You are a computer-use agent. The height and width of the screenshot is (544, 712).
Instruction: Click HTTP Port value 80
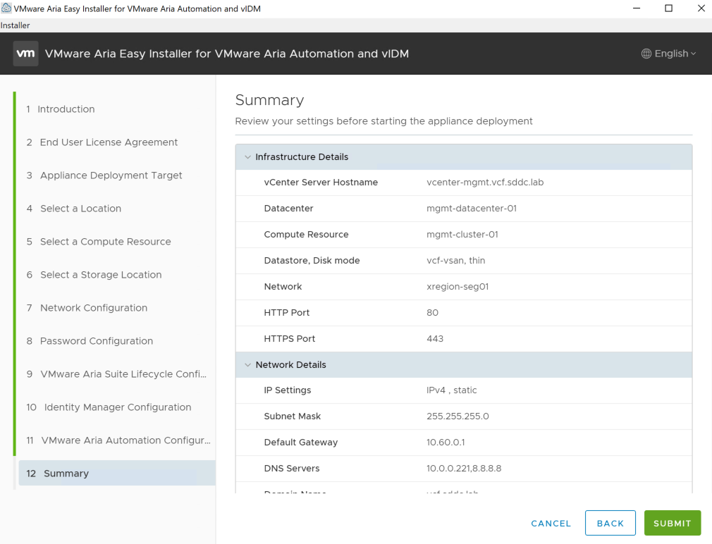[432, 313]
